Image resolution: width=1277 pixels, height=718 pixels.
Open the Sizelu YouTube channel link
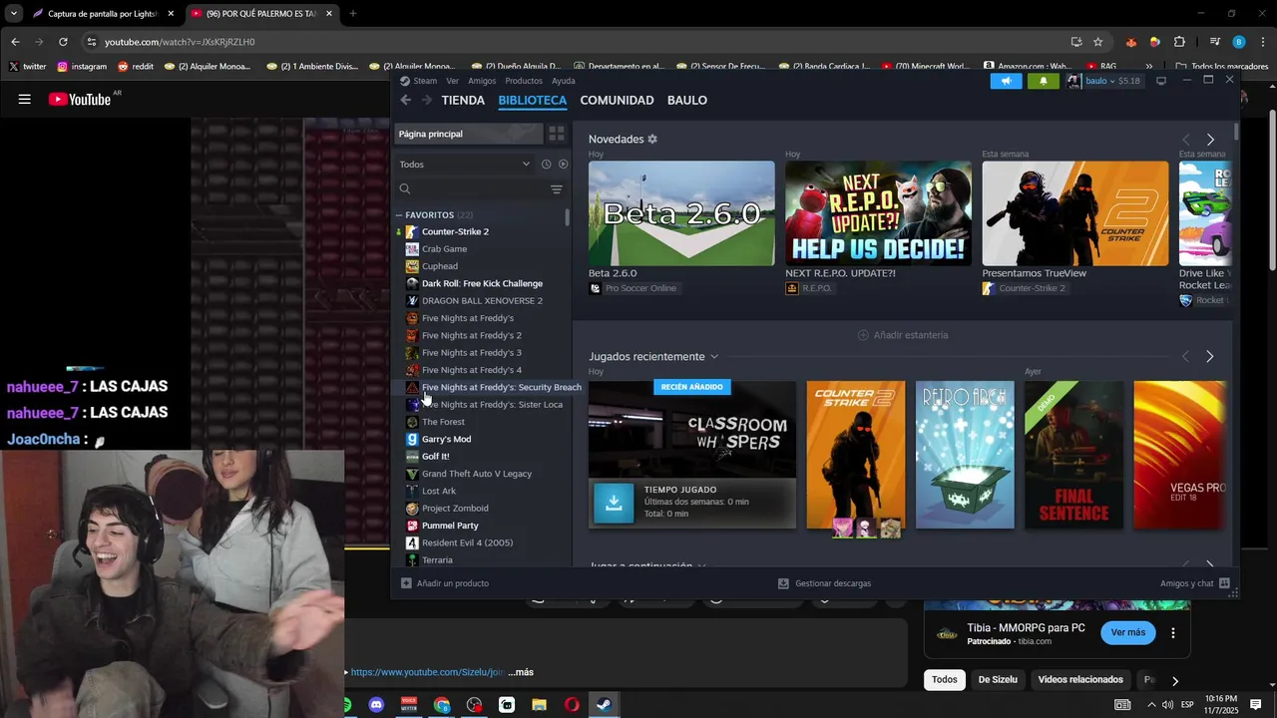pos(427,672)
